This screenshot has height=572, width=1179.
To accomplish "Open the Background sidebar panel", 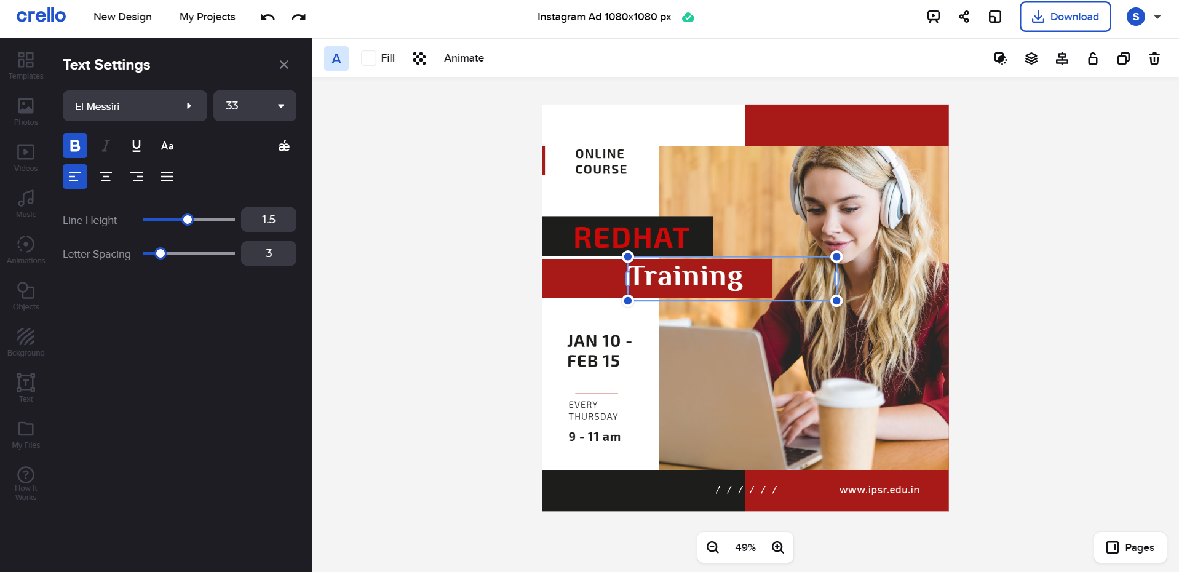I will pyautogui.click(x=26, y=342).
